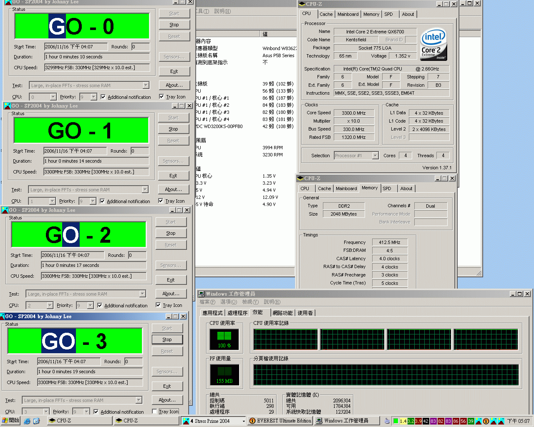The height and width of the screenshot is (427, 534).
Task: Open the CPU dropdown in GO-0 window
Action: pyautogui.click(x=53, y=97)
